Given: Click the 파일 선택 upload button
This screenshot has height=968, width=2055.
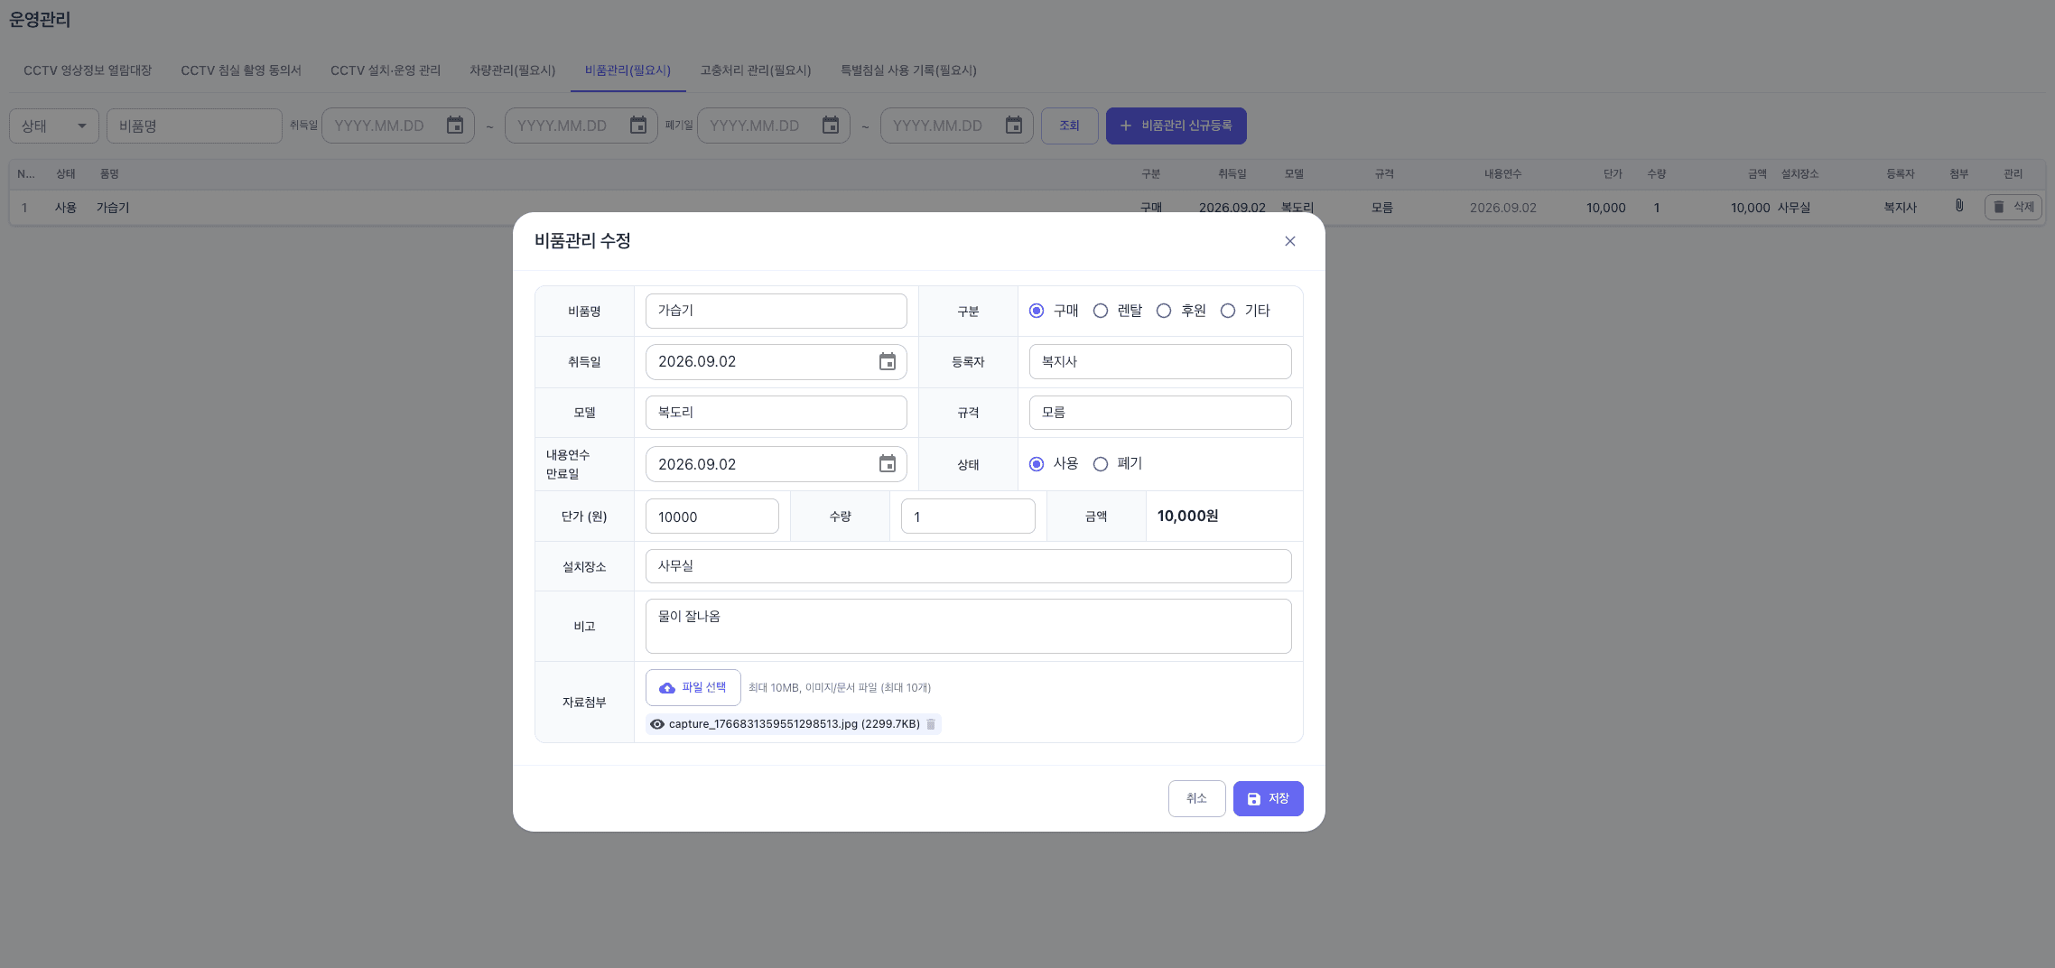Looking at the screenshot, I should coord(693,688).
